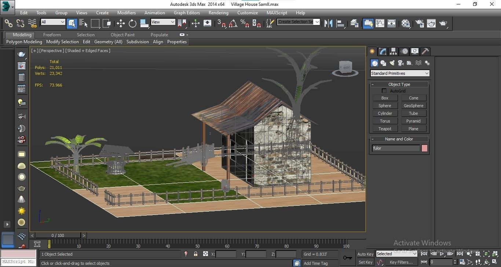Activate the Select Object tool
The width and height of the screenshot is (501, 267).
tap(72, 23)
